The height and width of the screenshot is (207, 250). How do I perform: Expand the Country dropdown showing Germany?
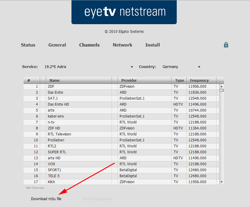tap(181, 67)
